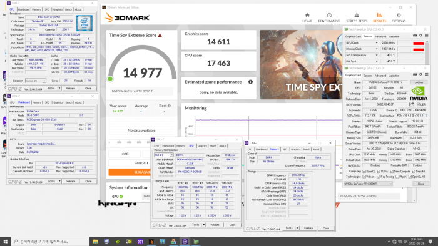Open the Graphics tab in CPU-Z Memory window
Viewport: 438px width, 246px height.
[x=295, y=149]
